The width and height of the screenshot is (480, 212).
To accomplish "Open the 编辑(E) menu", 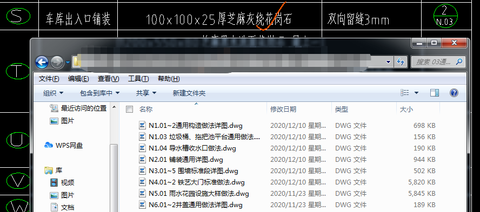I will pyautogui.click(x=78, y=79).
